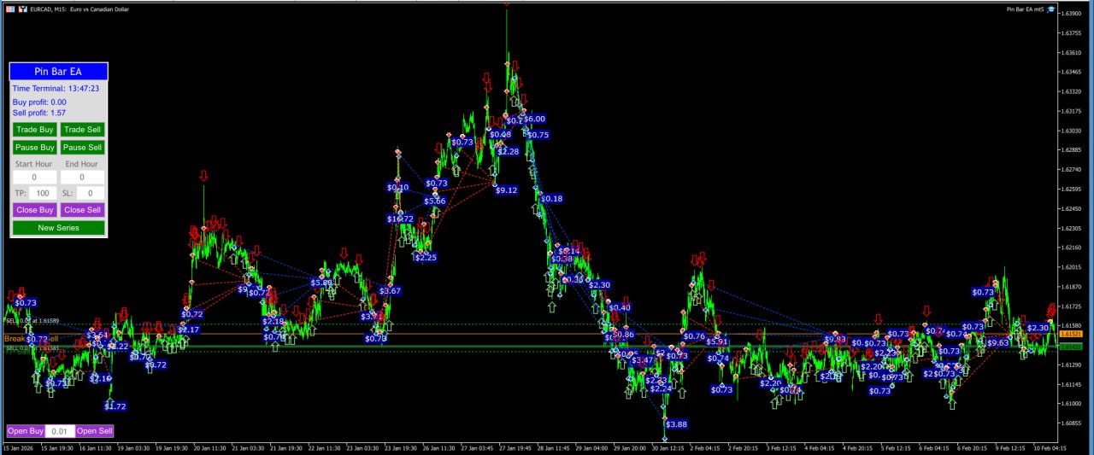Click the Trade Sell button
The width and height of the screenshot is (1094, 455).
[x=83, y=130]
